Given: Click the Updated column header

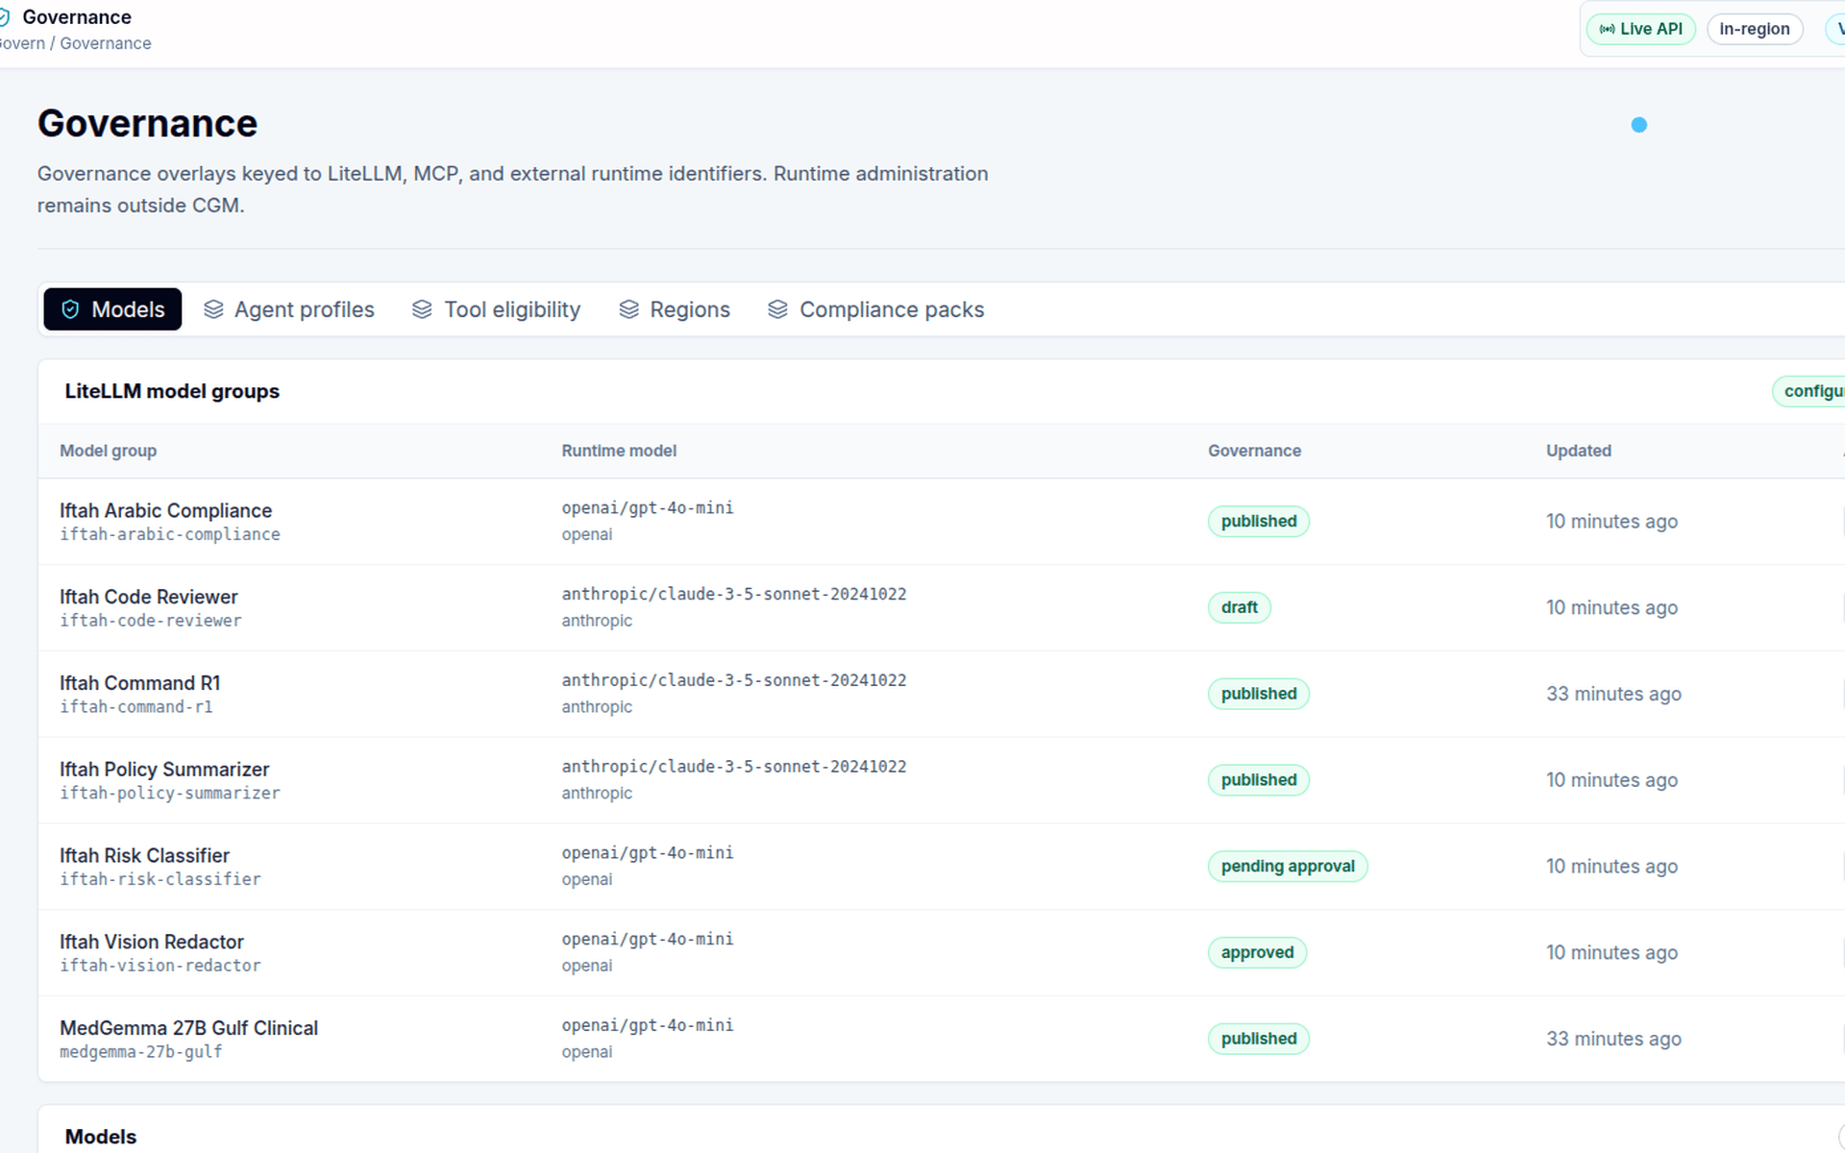Looking at the screenshot, I should (1579, 451).
